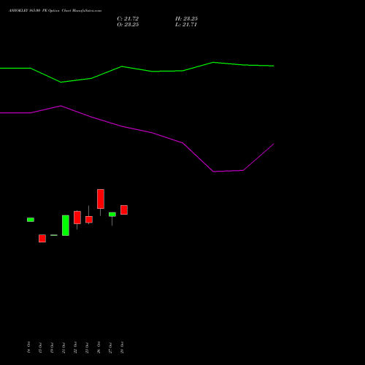This screenshot has height=365, width=365.
Task: Select the last red candle for 28 Oct
Action: [x=124, y=210]
